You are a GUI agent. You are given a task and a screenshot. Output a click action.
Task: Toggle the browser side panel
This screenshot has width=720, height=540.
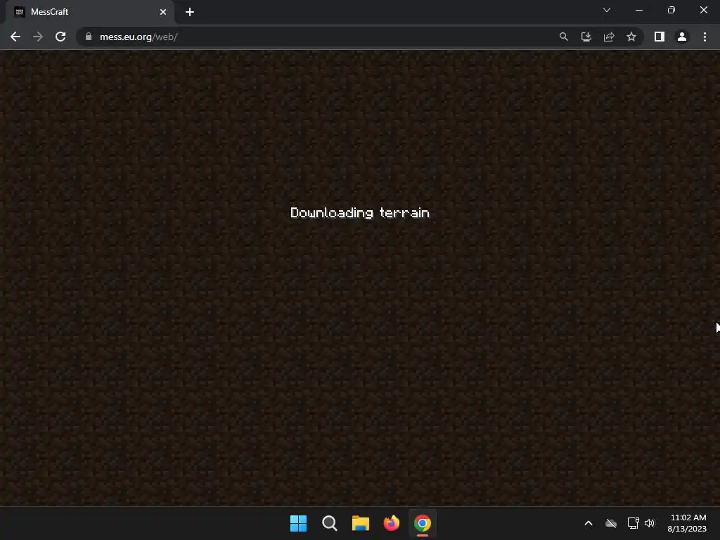(660, 37)
